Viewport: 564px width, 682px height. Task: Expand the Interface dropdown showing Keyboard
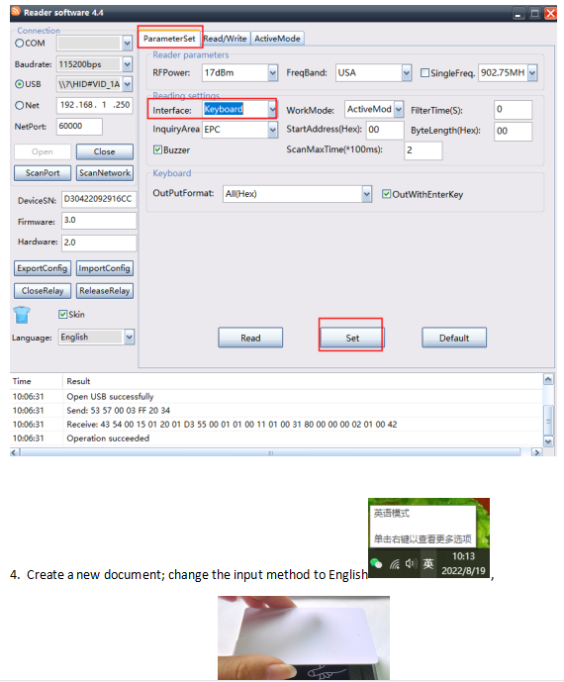pos(272,109)
